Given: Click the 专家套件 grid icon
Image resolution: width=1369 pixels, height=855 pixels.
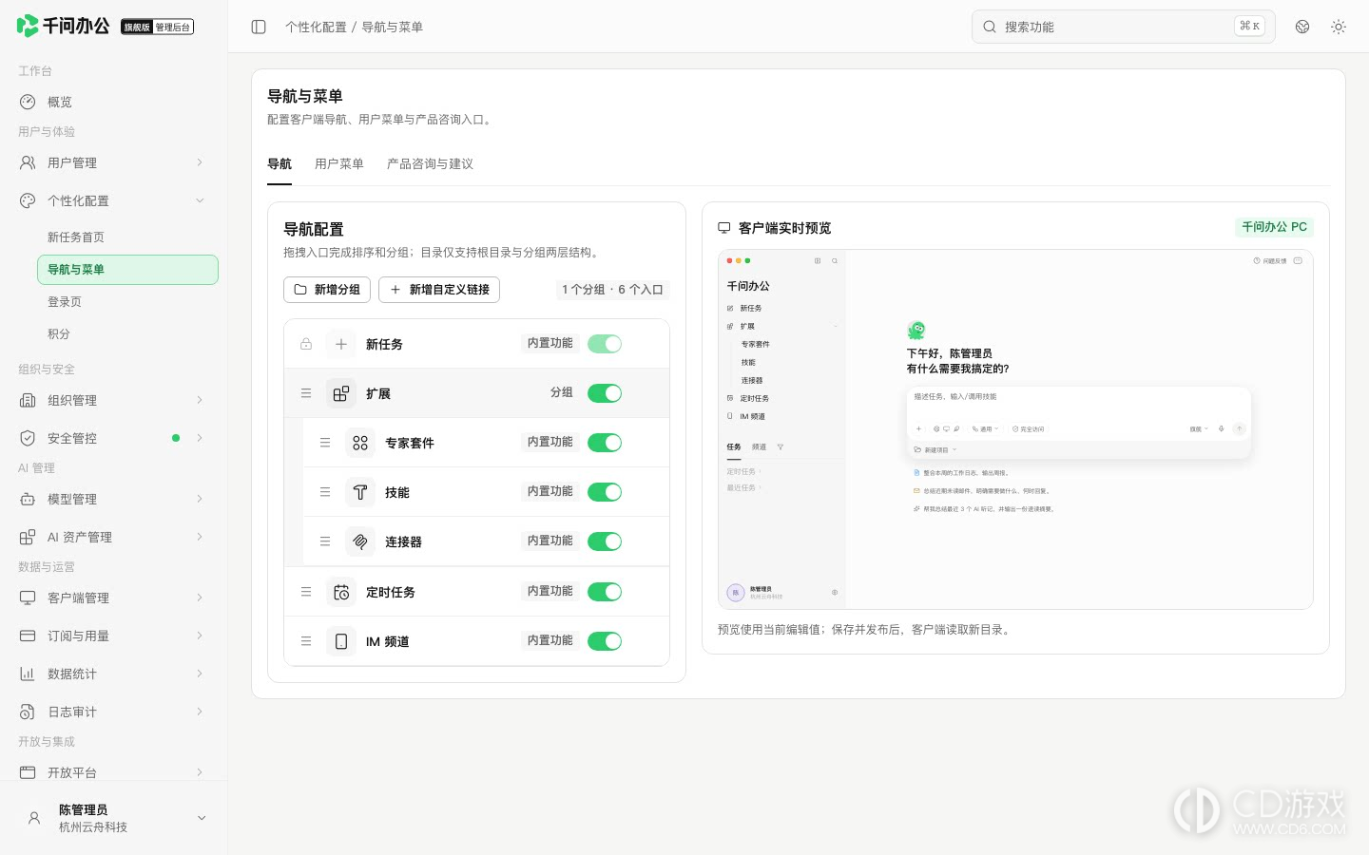Looking at the screenshot, I should tap(360, 443).
